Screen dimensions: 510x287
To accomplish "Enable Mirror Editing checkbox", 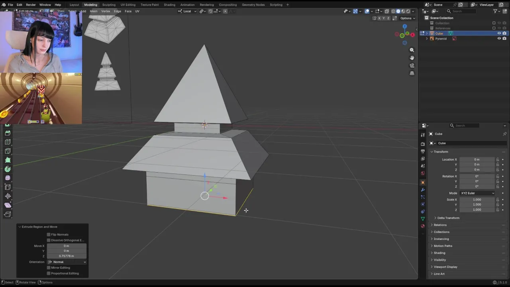I will click(x=49, y=267).
